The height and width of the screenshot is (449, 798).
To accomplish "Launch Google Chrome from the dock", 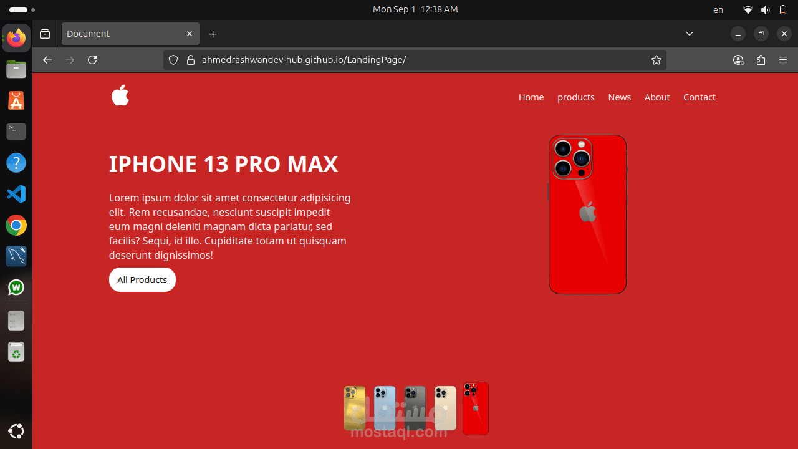I will [16, 225].
